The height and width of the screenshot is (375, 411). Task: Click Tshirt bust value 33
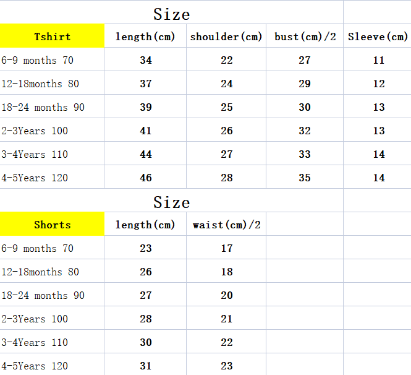click(x=305, y=153)
